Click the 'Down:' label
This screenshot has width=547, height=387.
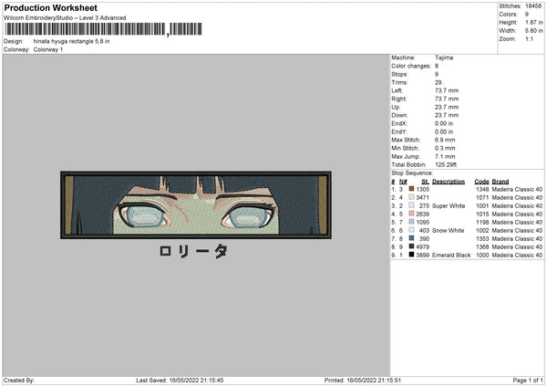pos(399,115)
